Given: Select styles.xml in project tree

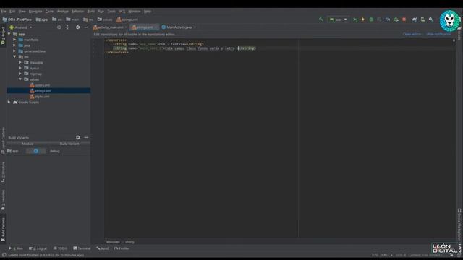Looking at the screenshot, I should click(39, 96).
